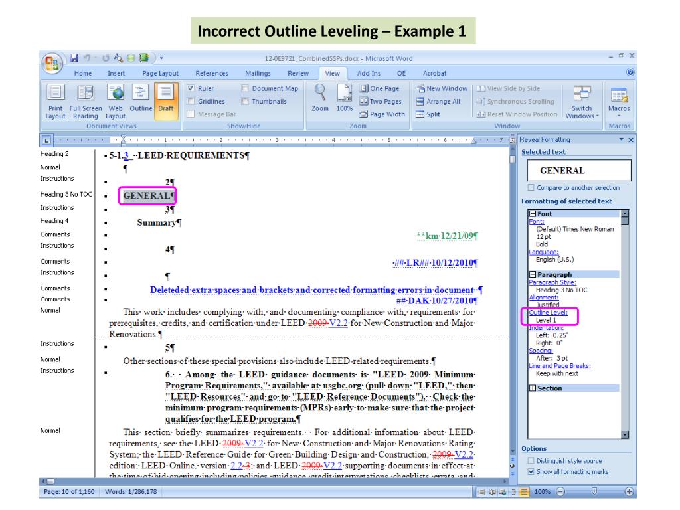Check Distinguish style source
The height and width of the screenshot is (510, 680).
(531, 461)
